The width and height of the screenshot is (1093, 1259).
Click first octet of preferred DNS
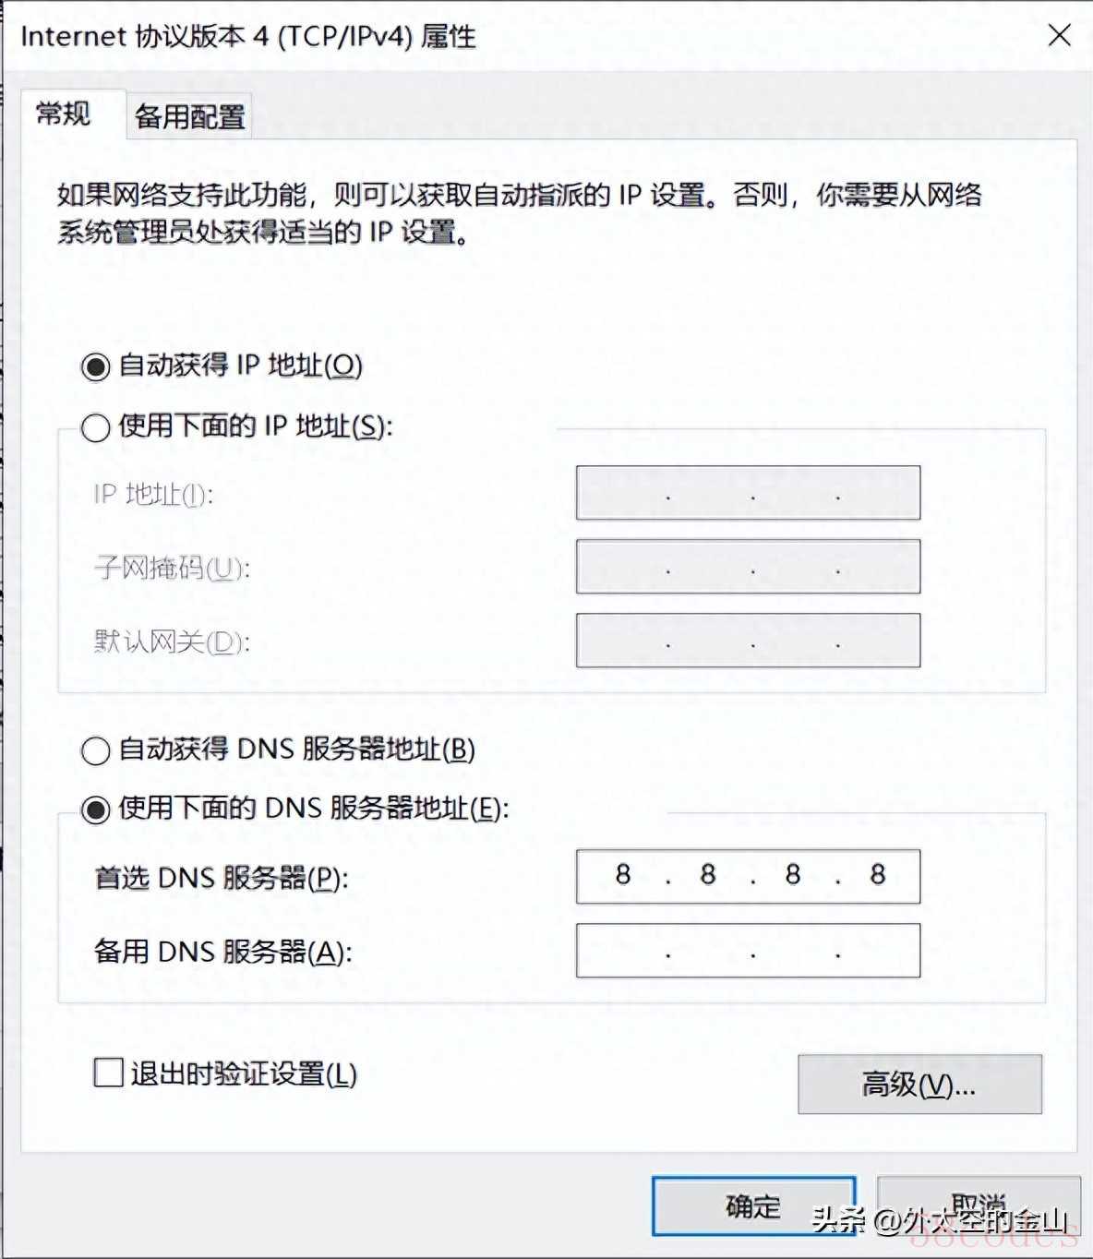click(623, 875)
